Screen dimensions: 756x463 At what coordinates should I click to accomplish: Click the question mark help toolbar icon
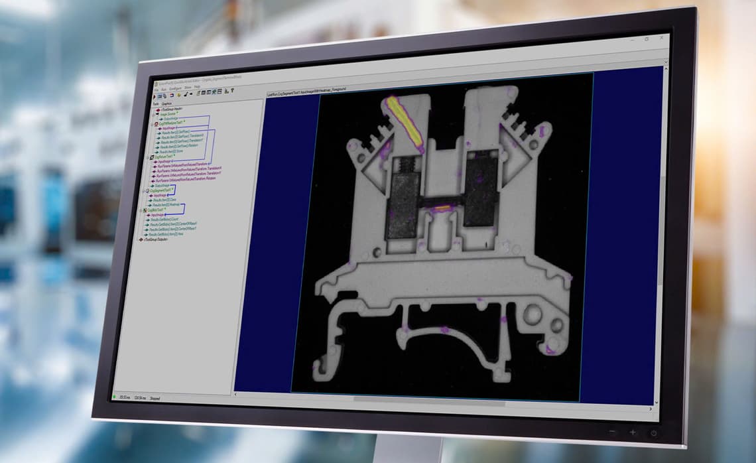pyautogui.click(x=232, y=90)
